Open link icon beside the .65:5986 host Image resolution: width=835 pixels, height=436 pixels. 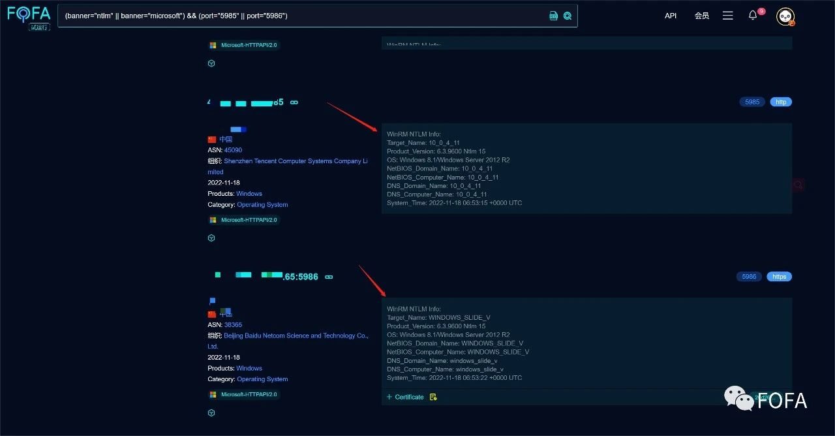(x=329, y=277)
